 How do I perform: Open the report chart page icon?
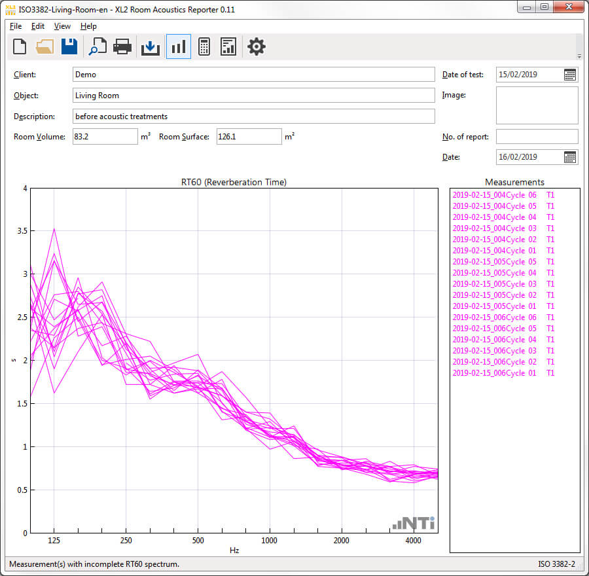[228, 46]
